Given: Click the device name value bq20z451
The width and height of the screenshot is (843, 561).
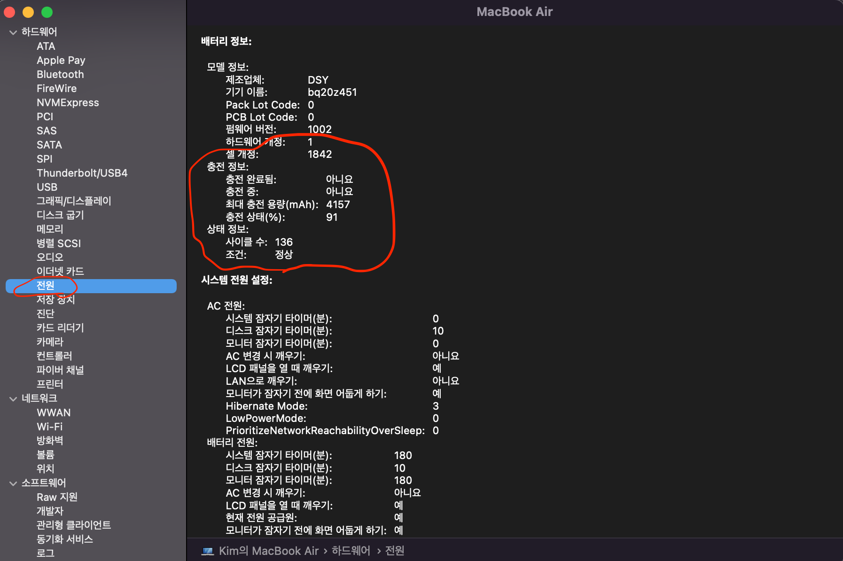Looking at the screenshot, I should click(x=332, y=92).
